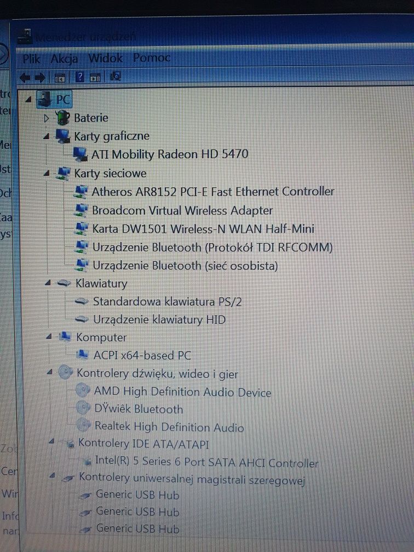This screenshot has height=552, width=414.
Task: Click the Back arrow toolbar icon
Action: 25,77
